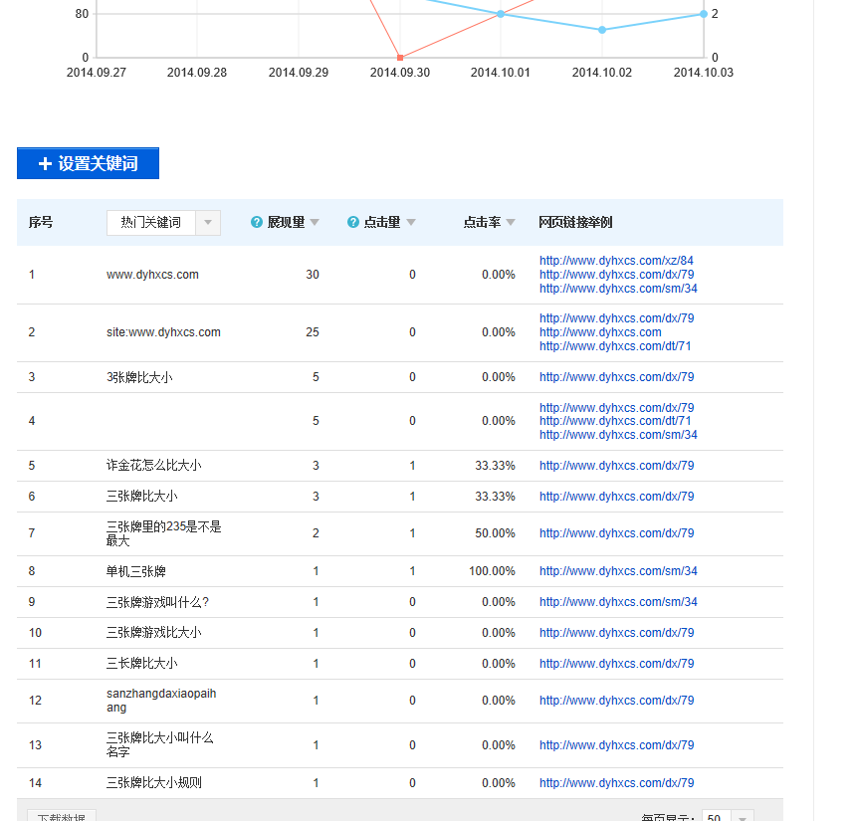The width and height of the screenshot is (855, 821).
Task: Select the keyword 三张牌游戏比大小
Action: pos(153,633)
